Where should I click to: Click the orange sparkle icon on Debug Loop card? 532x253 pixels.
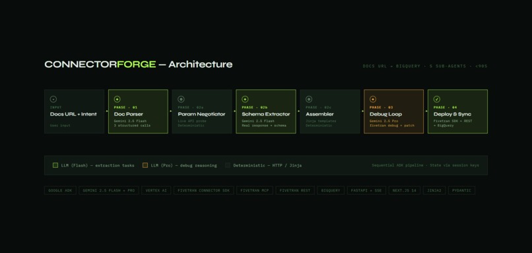tap(373, 99)
